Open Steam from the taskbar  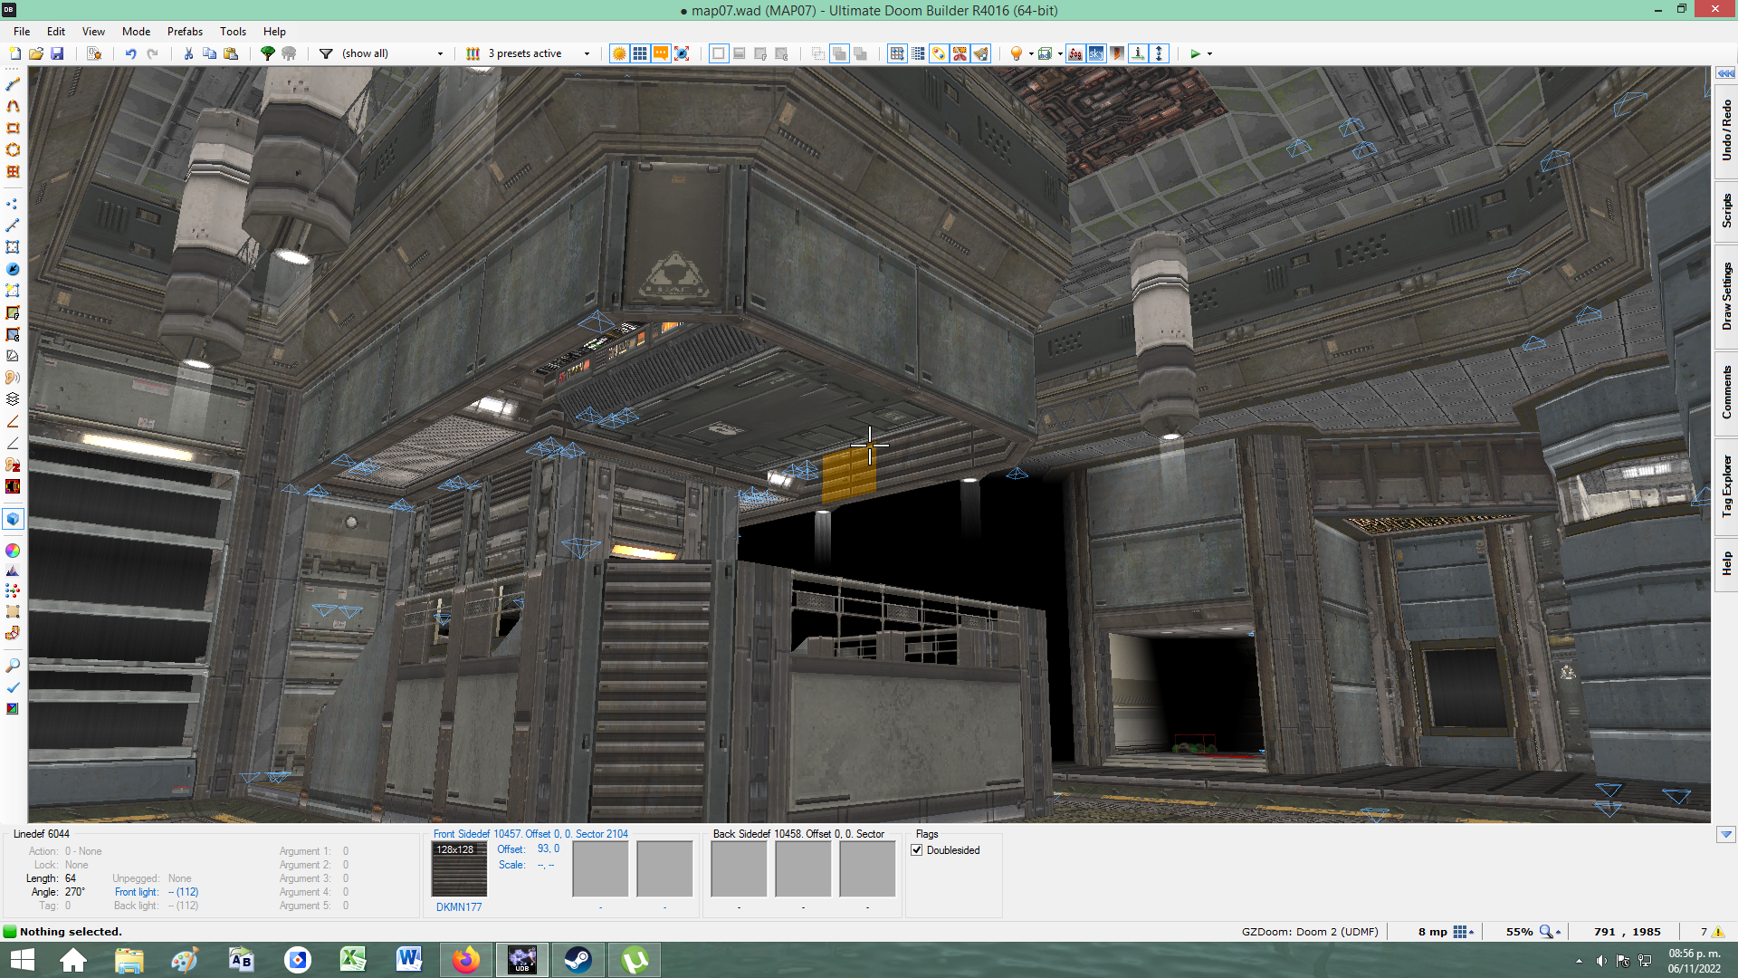[x=578, y=960]
